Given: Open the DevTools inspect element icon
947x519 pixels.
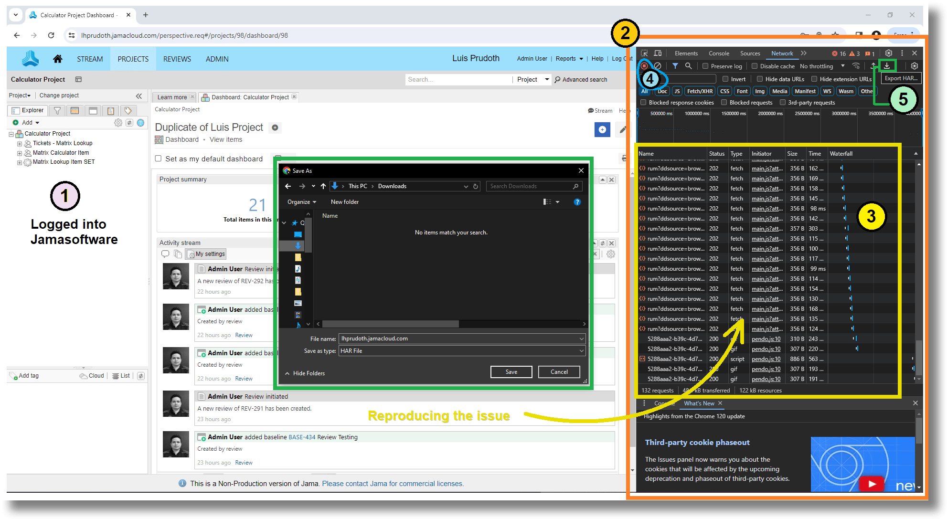Looking at the screenshot, I should click(644, 53).
